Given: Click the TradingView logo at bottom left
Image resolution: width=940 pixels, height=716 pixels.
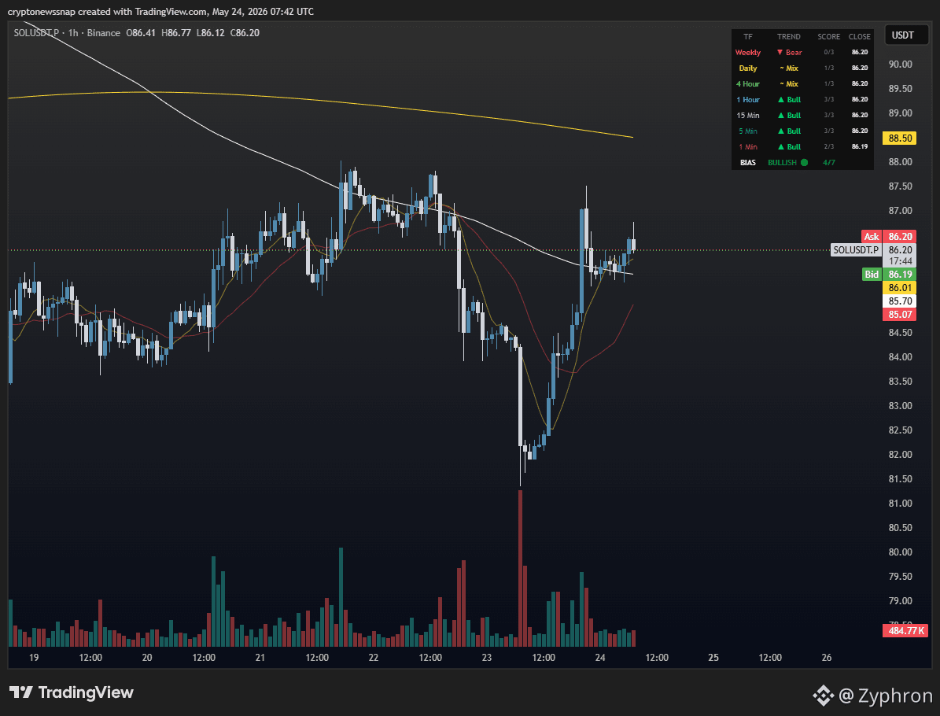Looking at the screenshot, I should coord(71,692).
